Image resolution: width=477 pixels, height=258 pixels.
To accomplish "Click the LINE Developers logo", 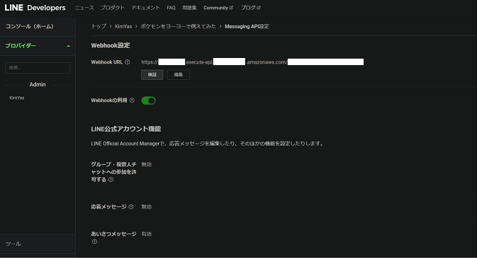I will (35, 8).
